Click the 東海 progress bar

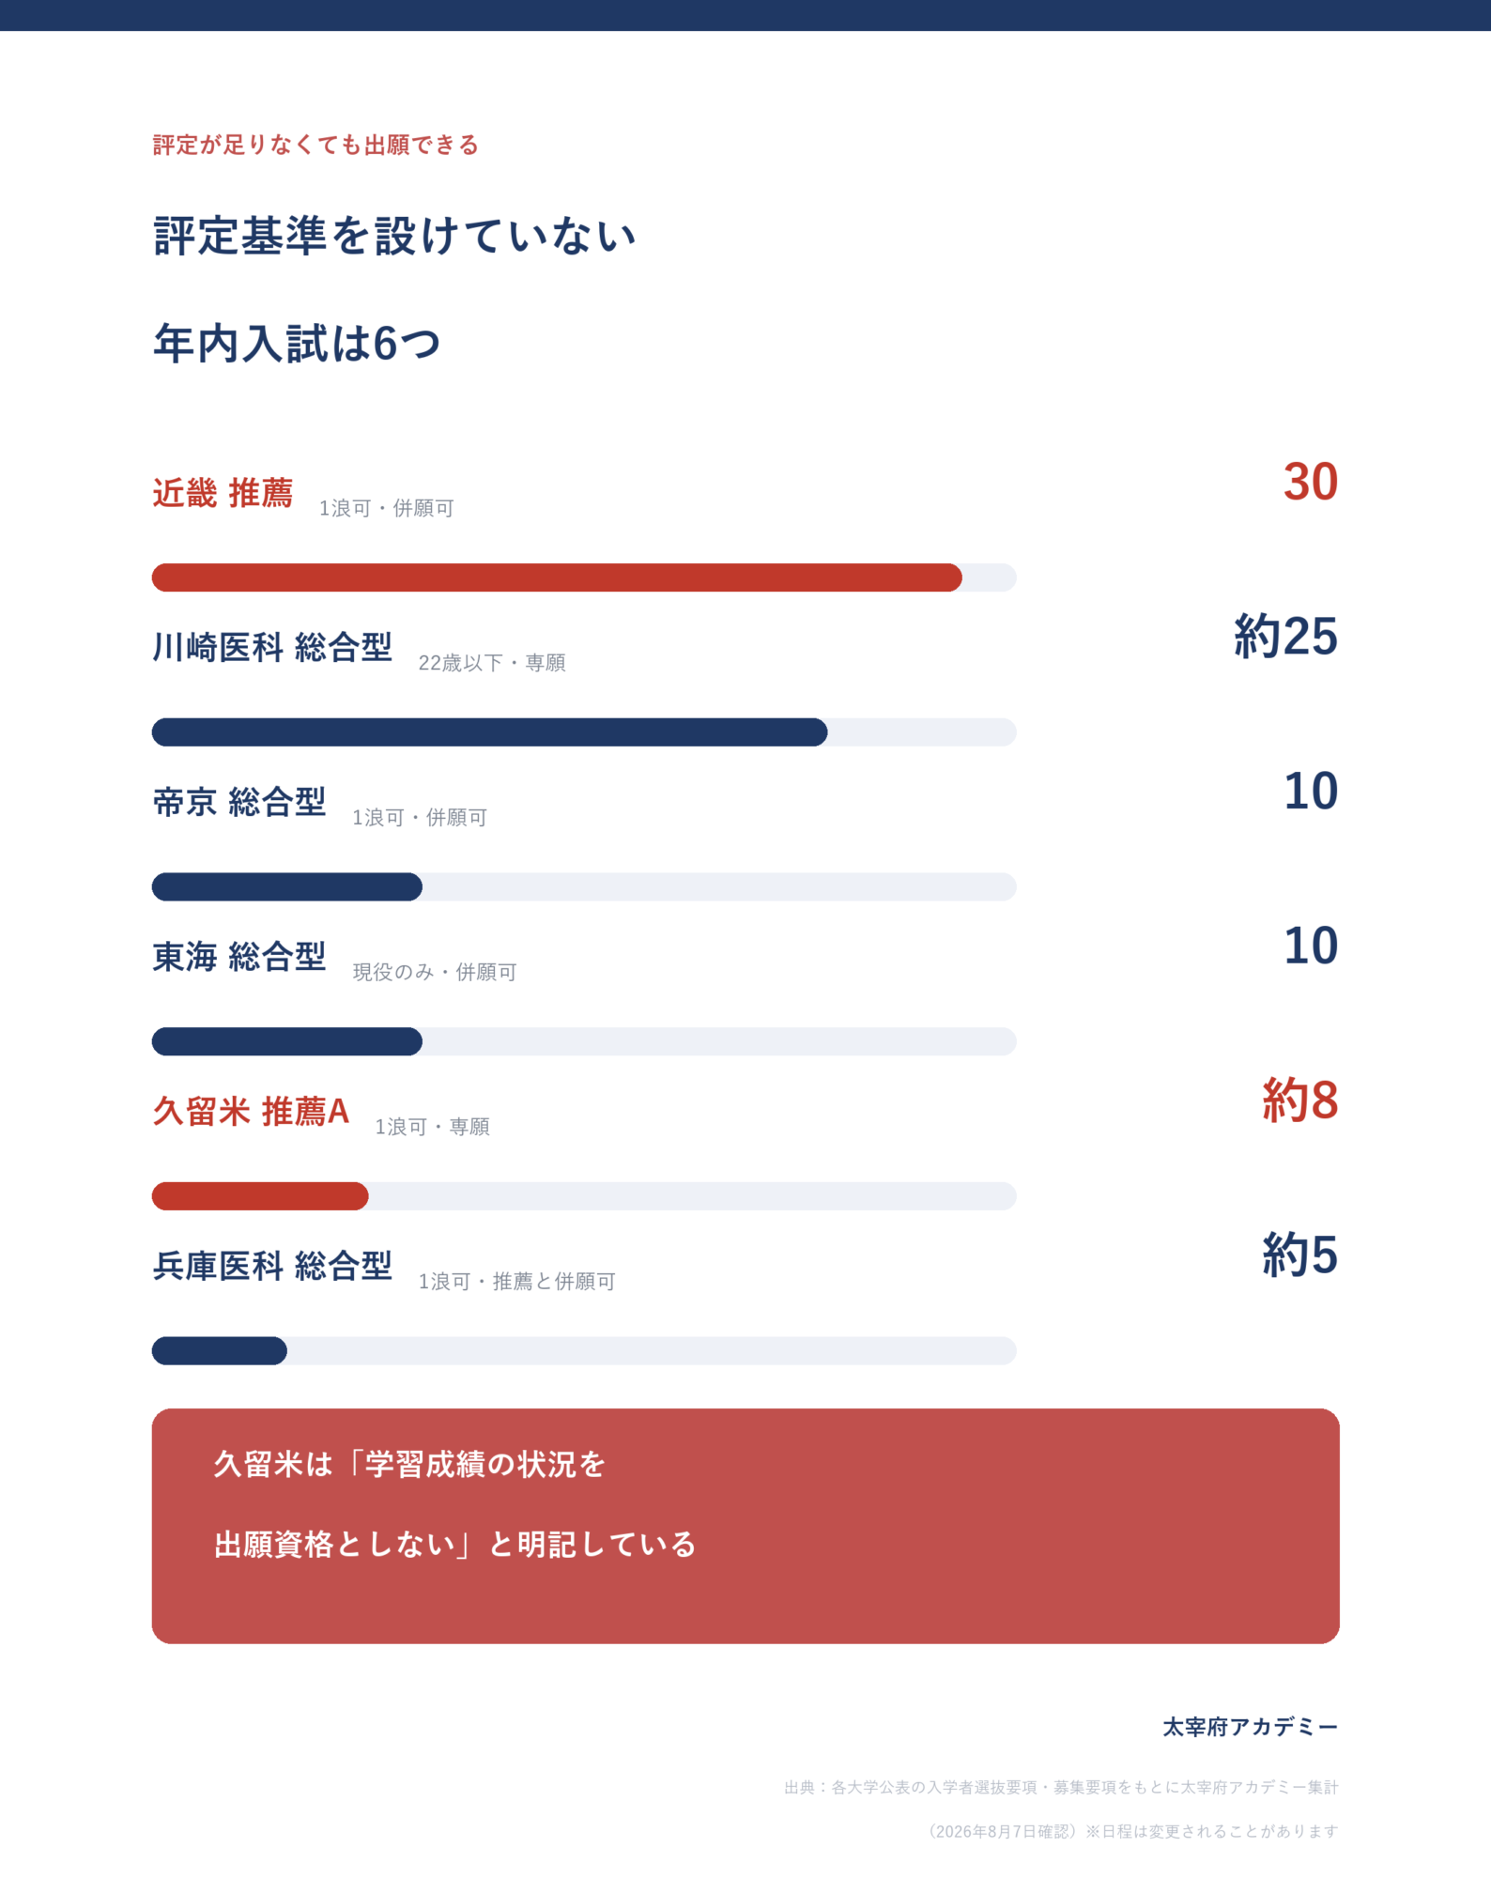(x=584, y=1041)
